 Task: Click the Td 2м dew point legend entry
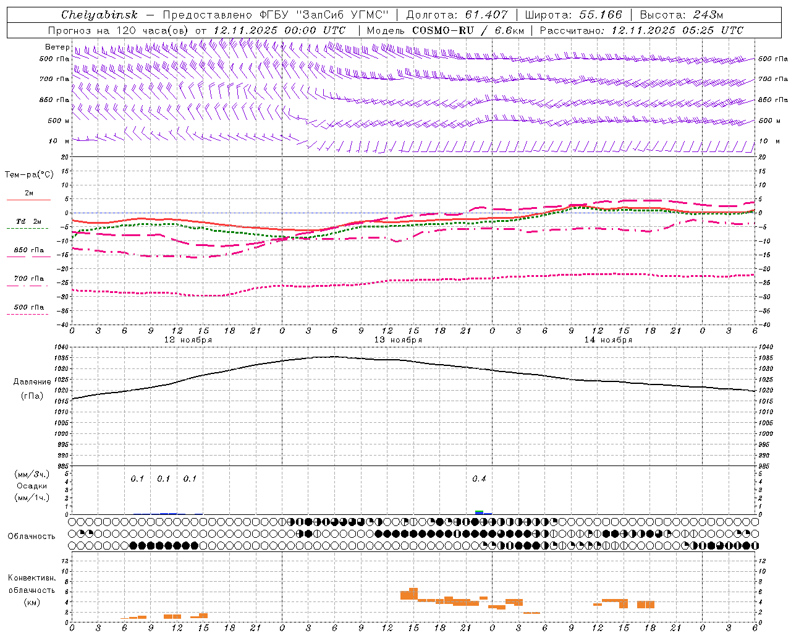point(29,221)
